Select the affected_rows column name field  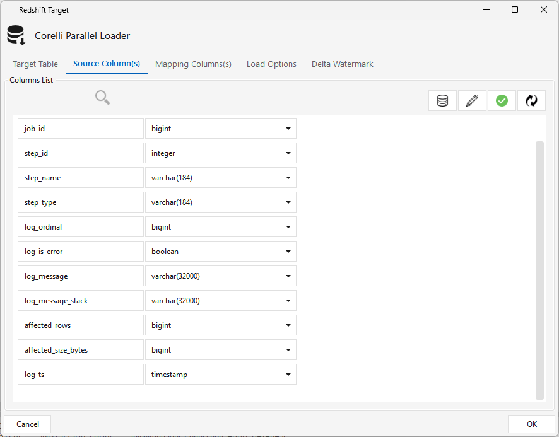[x=81, y=325]
